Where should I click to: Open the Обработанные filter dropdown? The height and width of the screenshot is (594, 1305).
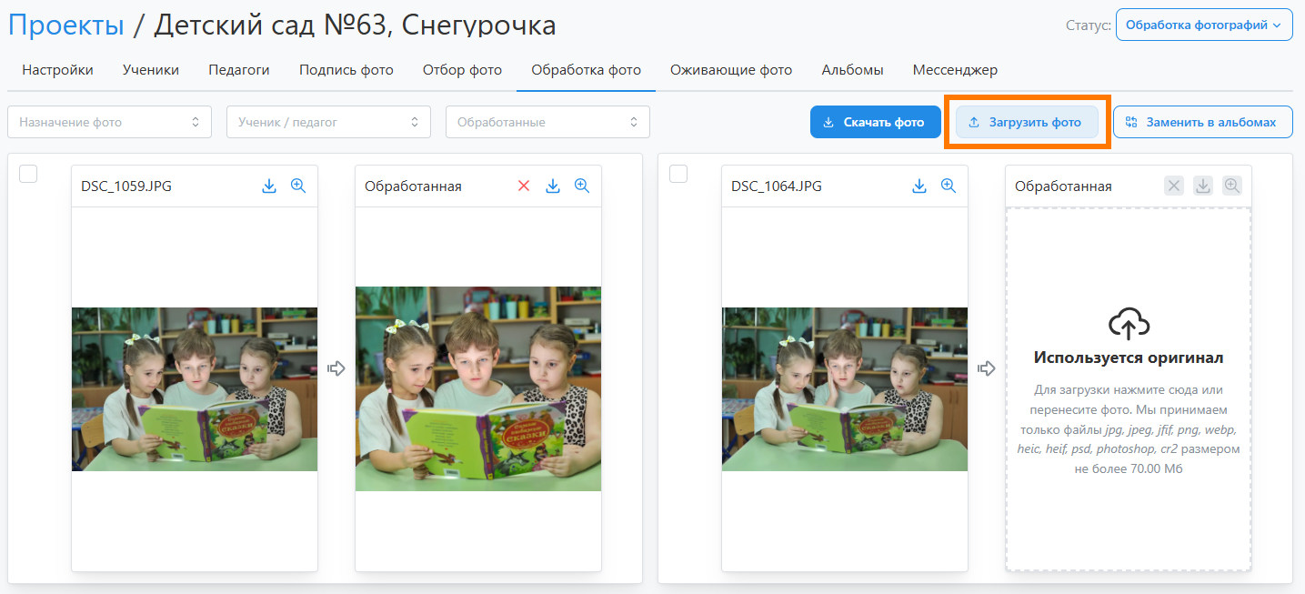click(547, 122)
